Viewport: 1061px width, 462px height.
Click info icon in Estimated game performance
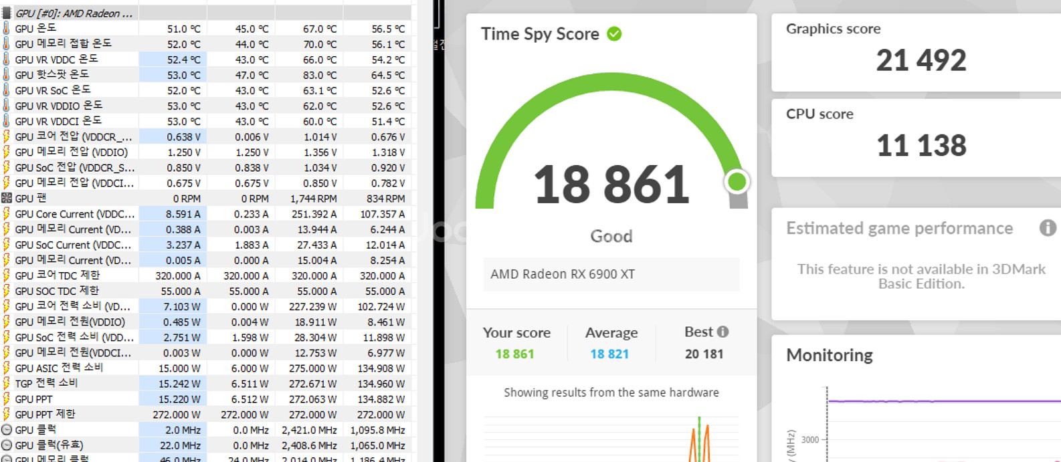pos(1048,228)
